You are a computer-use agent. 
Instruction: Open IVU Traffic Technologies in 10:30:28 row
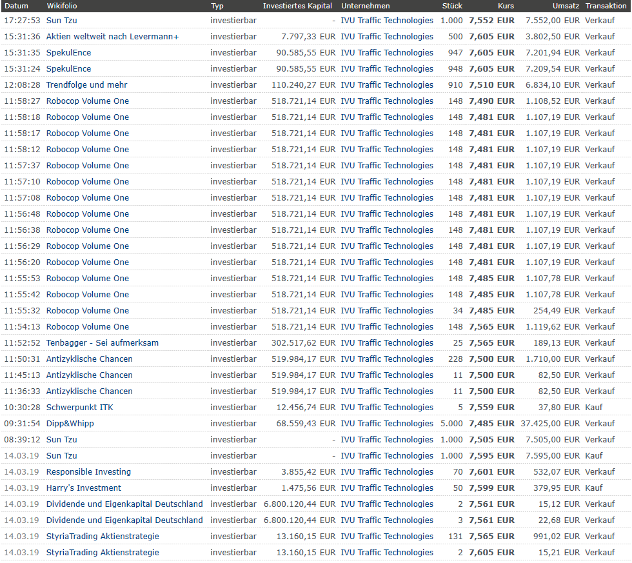pos(387,408)
